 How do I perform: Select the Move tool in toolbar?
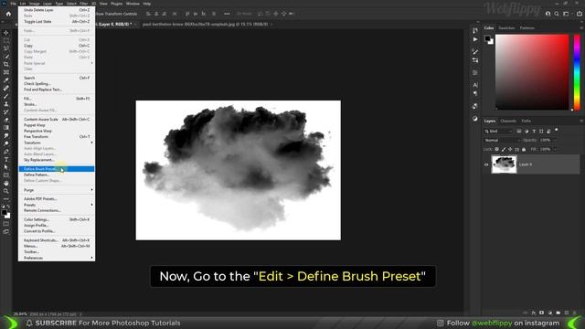(x=6, y=33)
